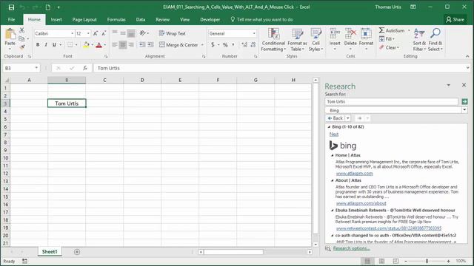Open the Bing search source dropdown
Screen dimensions: 474x266
[464, 110]
